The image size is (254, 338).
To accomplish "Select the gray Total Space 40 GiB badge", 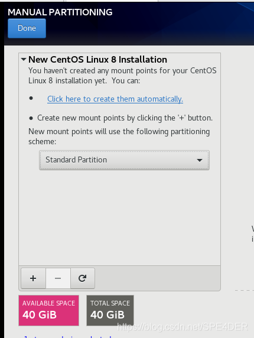I will click(x=110, y=310).
